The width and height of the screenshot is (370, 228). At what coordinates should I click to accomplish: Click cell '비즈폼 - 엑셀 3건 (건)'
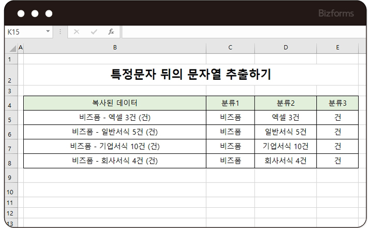click(x=115, y=118)
